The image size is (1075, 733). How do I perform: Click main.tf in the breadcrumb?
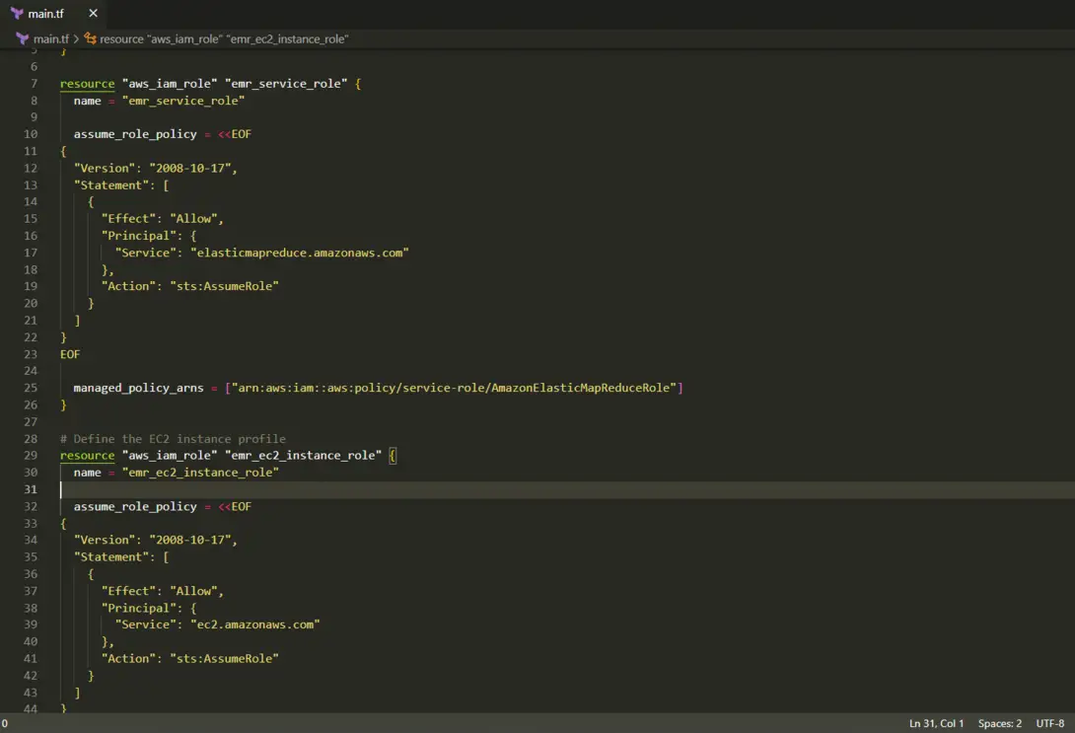51,39
